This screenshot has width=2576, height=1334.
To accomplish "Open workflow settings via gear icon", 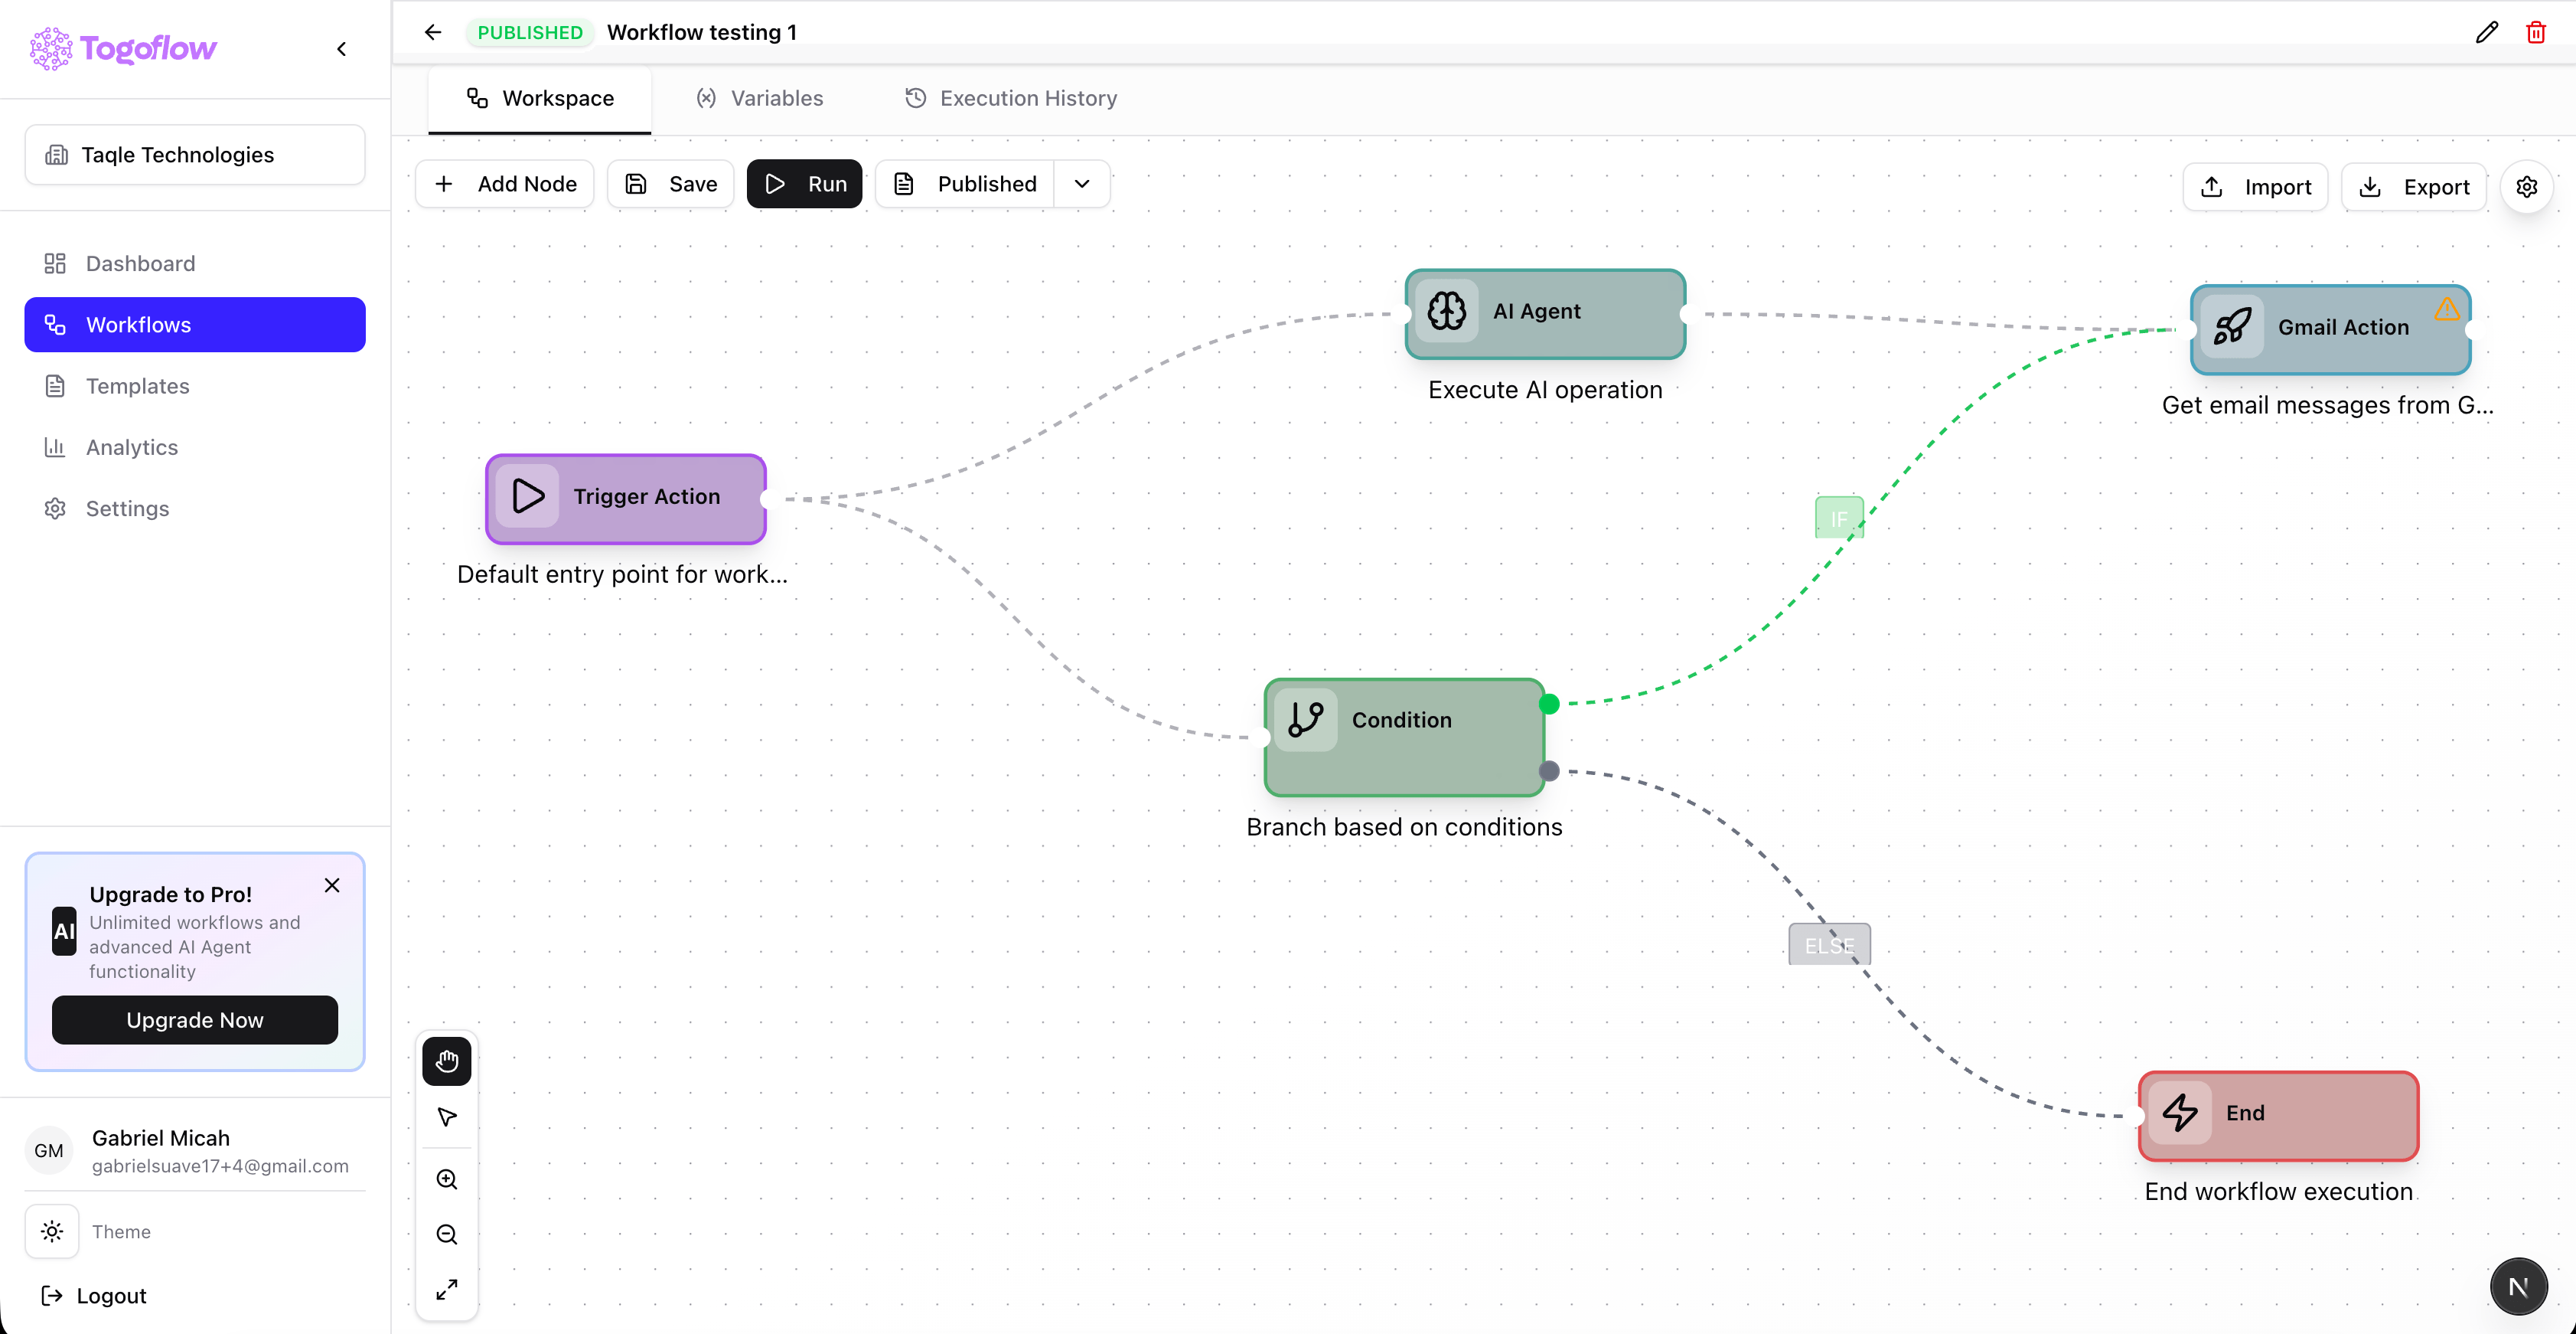I will 2527,186.
